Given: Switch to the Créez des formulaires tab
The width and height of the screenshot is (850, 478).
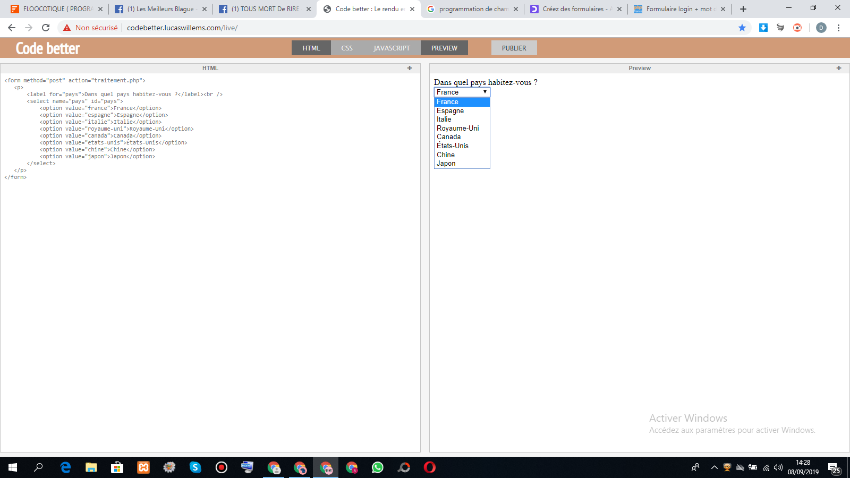Looking at the screenshot, I should coord(573,9).
